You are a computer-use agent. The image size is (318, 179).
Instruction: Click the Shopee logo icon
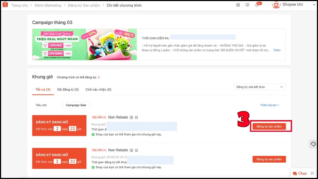6,5
